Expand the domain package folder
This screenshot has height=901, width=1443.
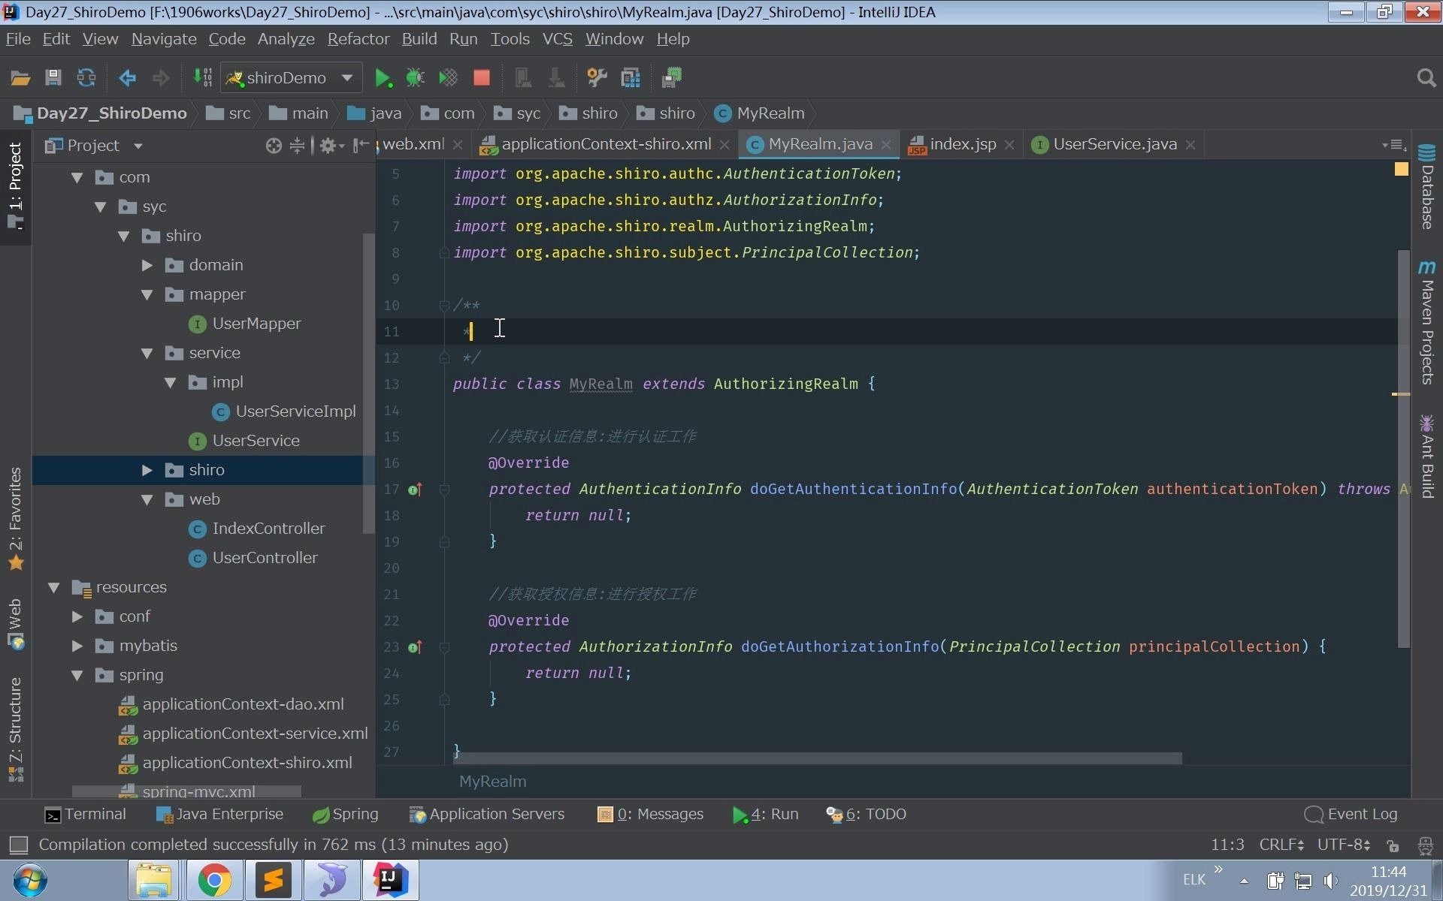point(147,265)
